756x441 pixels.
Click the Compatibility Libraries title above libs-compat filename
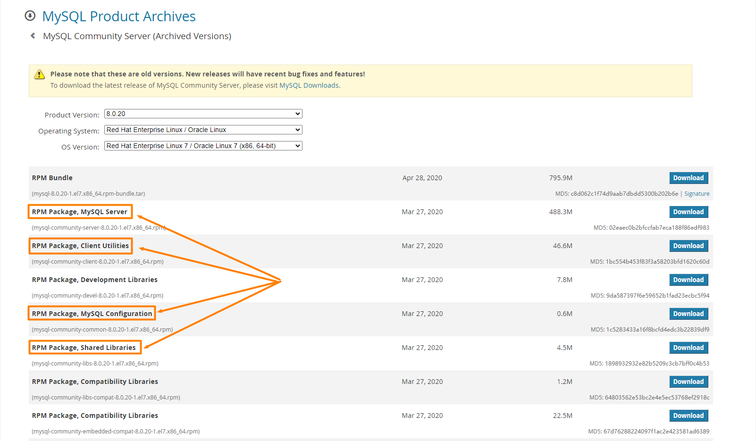95,382
